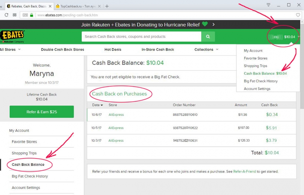Click the Cash Back column header

tap(269, 105)
